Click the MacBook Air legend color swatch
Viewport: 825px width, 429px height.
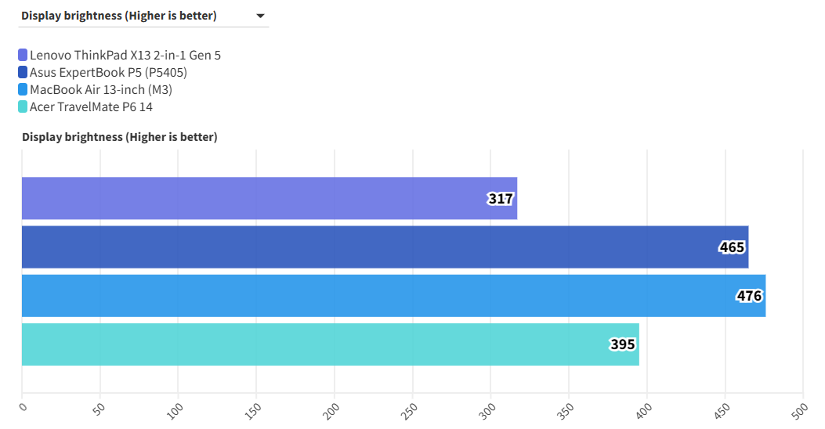(23, 89)
